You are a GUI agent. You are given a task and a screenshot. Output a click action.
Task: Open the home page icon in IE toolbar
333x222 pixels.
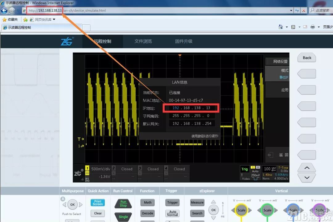pos(281,27)
